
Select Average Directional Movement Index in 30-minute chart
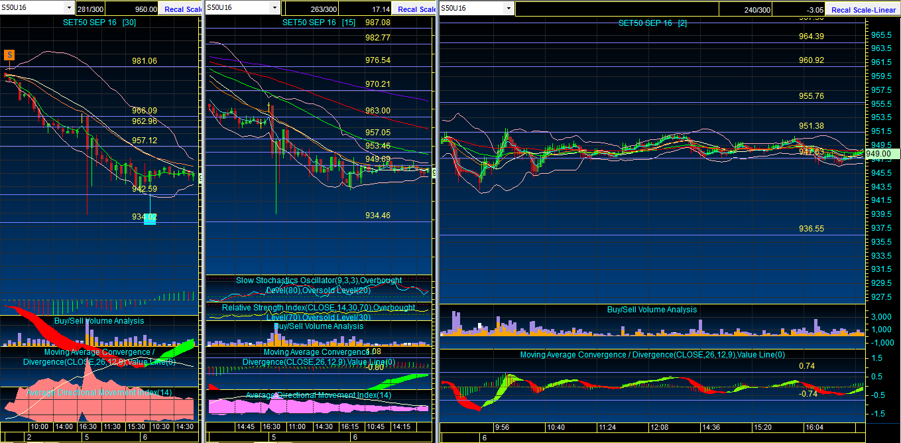click(x=99, y=393)
